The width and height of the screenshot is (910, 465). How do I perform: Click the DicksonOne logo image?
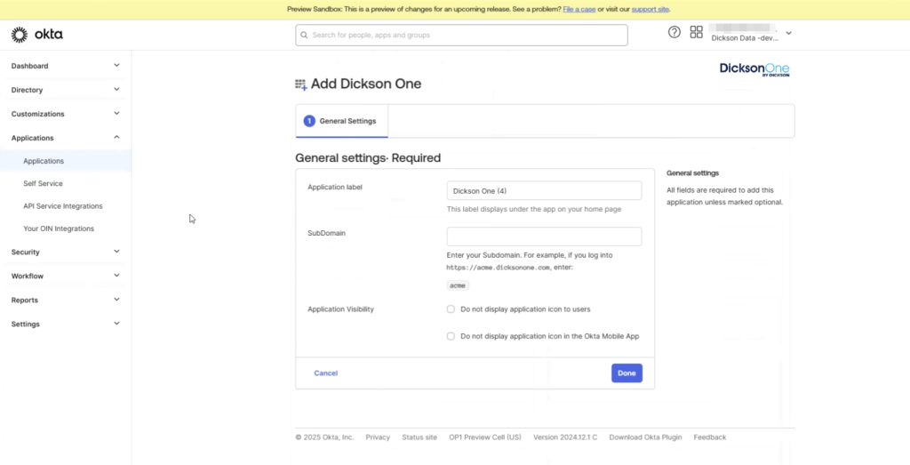pos(754,70)
